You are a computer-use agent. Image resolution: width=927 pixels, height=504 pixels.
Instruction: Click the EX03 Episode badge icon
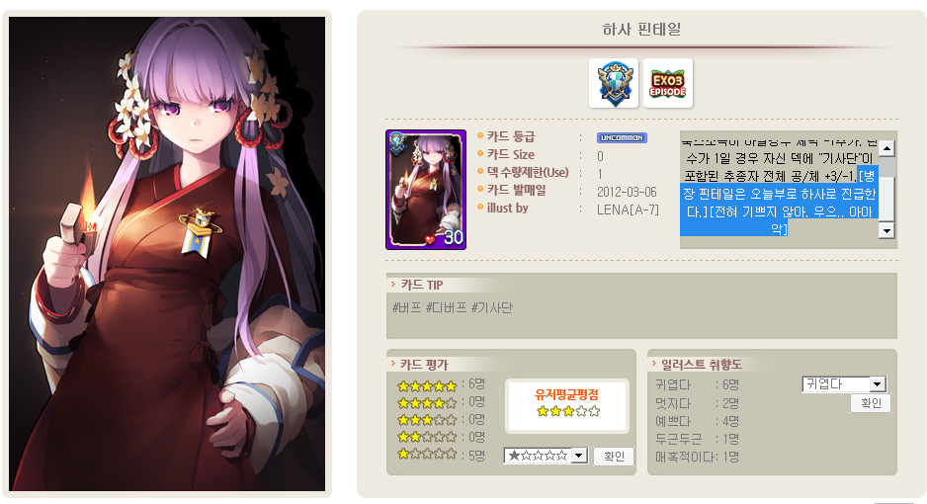(667, 83)
